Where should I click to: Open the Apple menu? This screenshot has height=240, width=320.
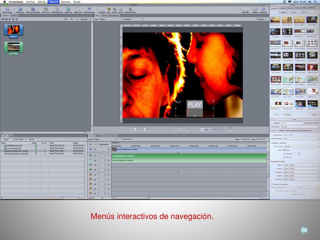4,2
